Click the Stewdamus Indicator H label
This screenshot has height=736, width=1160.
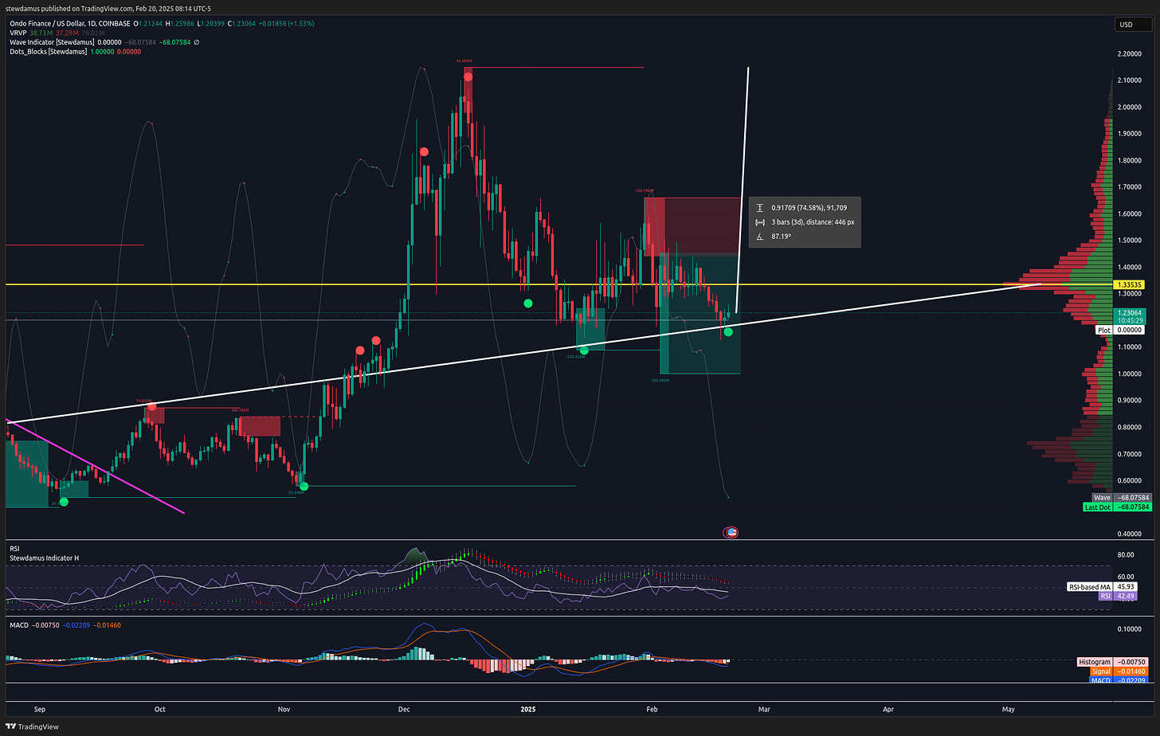44,558
